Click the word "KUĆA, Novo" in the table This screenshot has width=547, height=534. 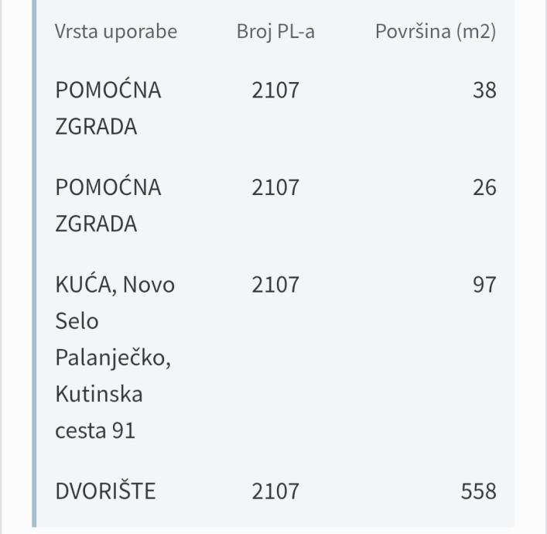coord(115,285)
